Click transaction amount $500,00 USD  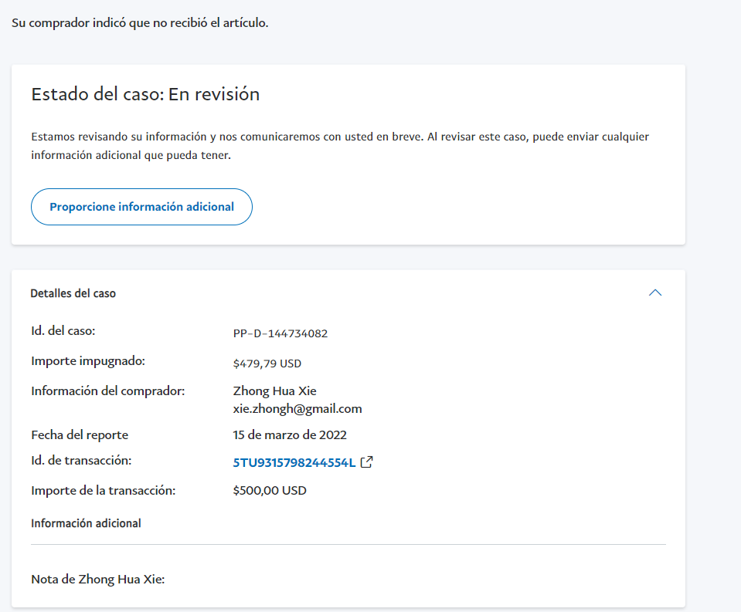(270, 491)
